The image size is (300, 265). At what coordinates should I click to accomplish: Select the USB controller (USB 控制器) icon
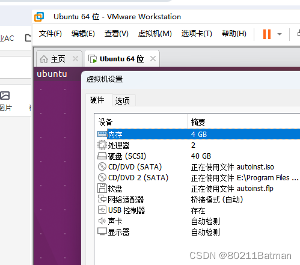(x=102, y=210)
